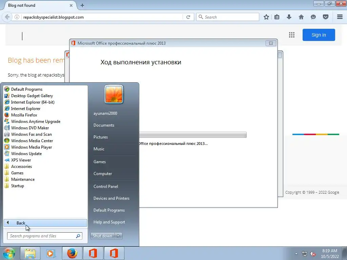
Task: Click the Firefox Search field
Action: [x=227, y=17]
